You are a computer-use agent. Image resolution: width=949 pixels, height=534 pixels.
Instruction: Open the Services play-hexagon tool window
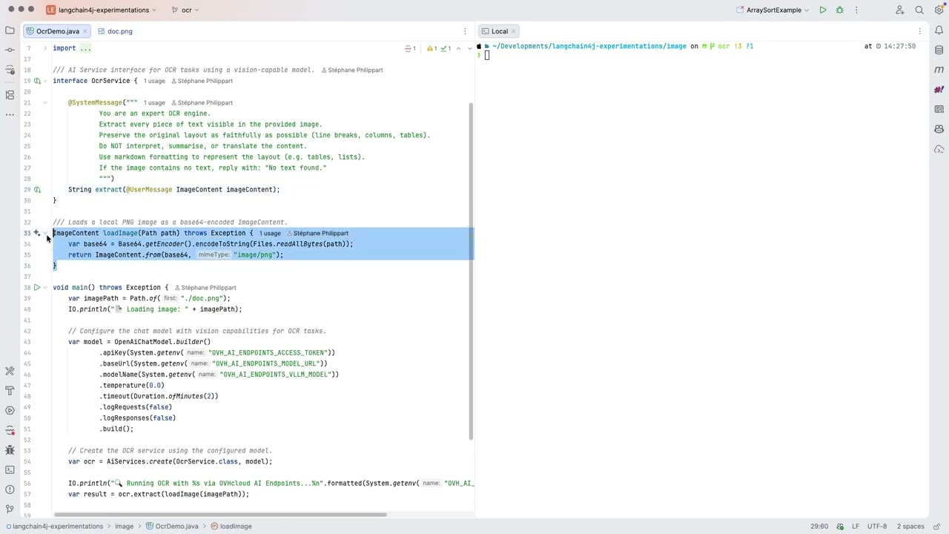pyautogui.click(x=10, y=410)
